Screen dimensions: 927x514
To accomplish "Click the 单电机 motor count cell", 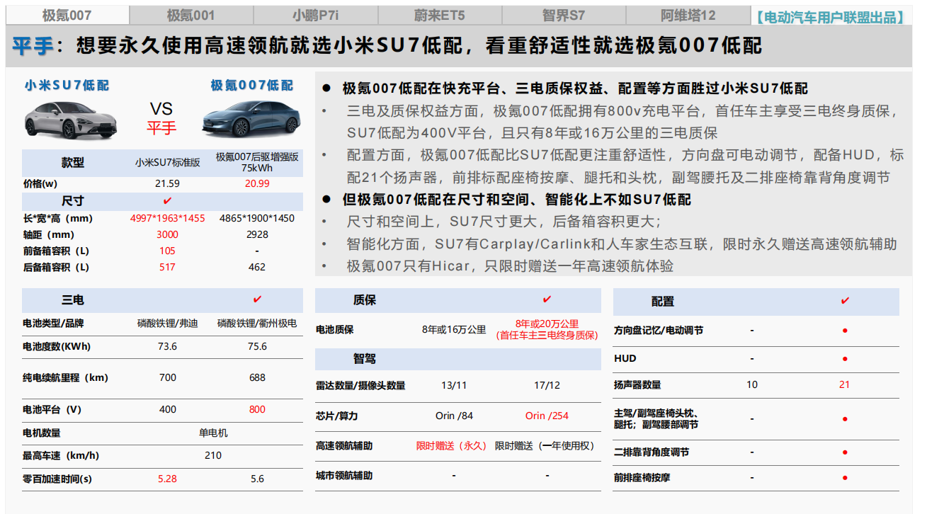I will point(213,433).
